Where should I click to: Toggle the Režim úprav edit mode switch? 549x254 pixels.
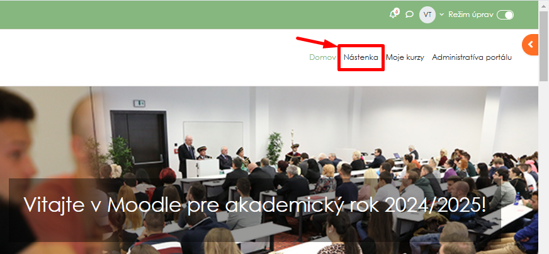click(x=505, y=14)
